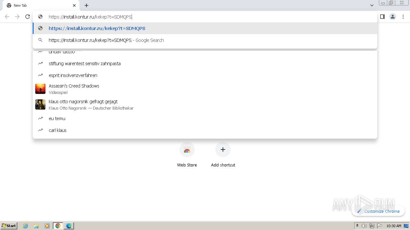Open a new tab with plus button
Screen dimensions: 410x230
click(86, 5)
